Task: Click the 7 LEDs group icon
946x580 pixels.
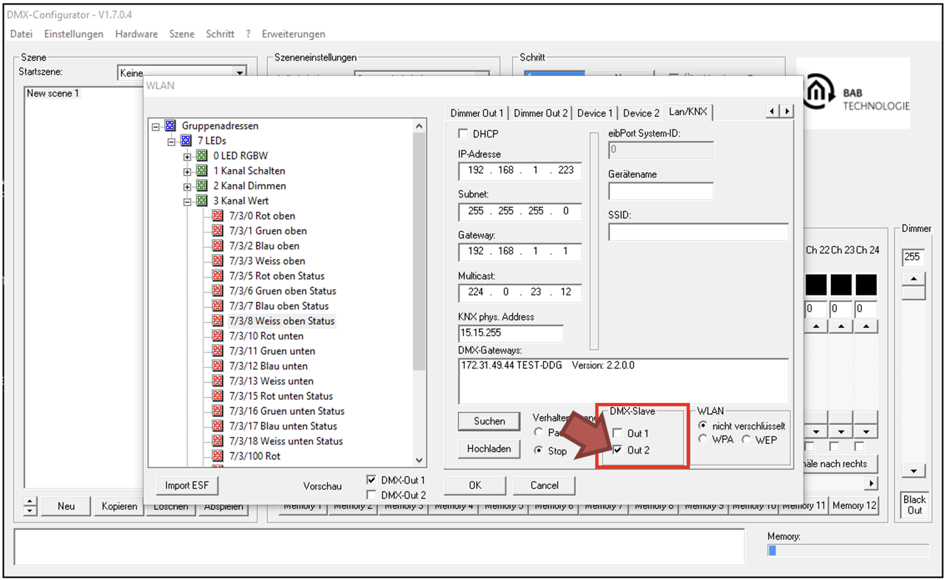Action: (186, 141)
